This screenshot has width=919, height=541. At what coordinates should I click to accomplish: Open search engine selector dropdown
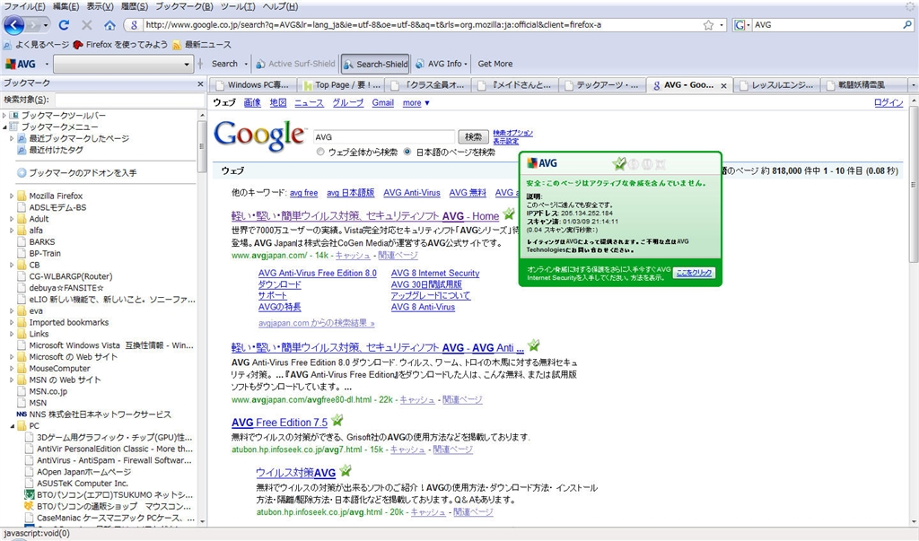pos(742,25)
